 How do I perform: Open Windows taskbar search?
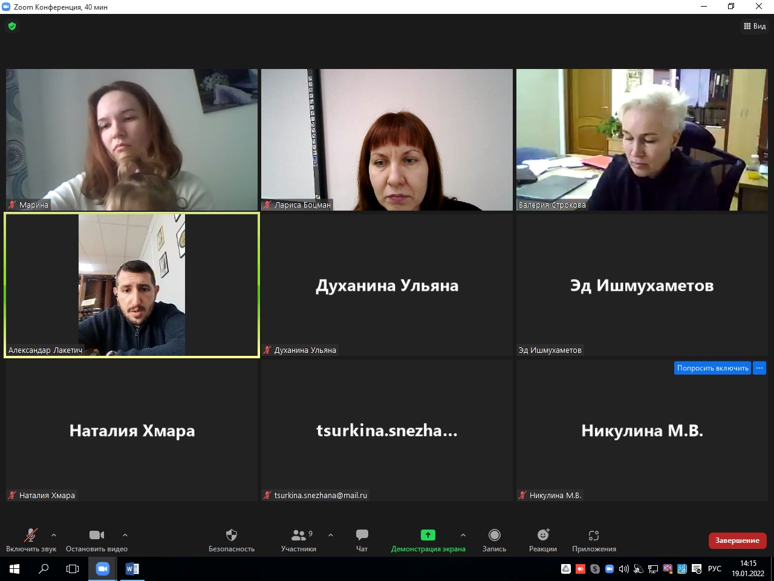point(44,569)
